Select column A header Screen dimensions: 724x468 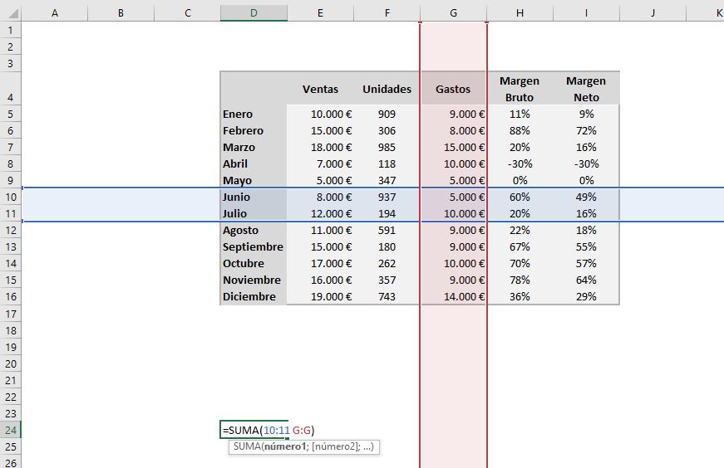click(55, 13)
